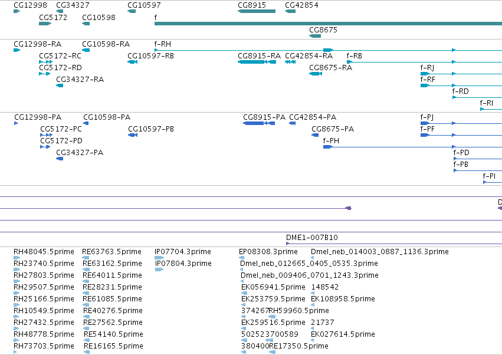The height and width of the screenshot is (355, 502).
Task: Click the EK027614.5prime EST label
Action: 343,334
